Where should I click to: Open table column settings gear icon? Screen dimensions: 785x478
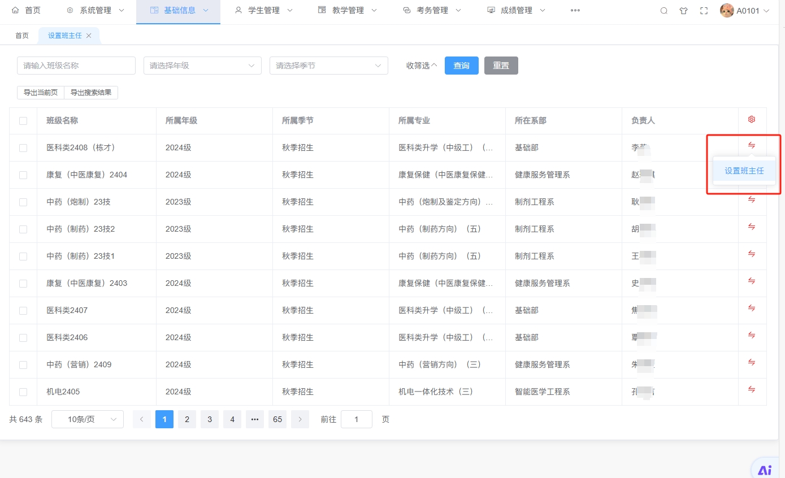[752, 119]
